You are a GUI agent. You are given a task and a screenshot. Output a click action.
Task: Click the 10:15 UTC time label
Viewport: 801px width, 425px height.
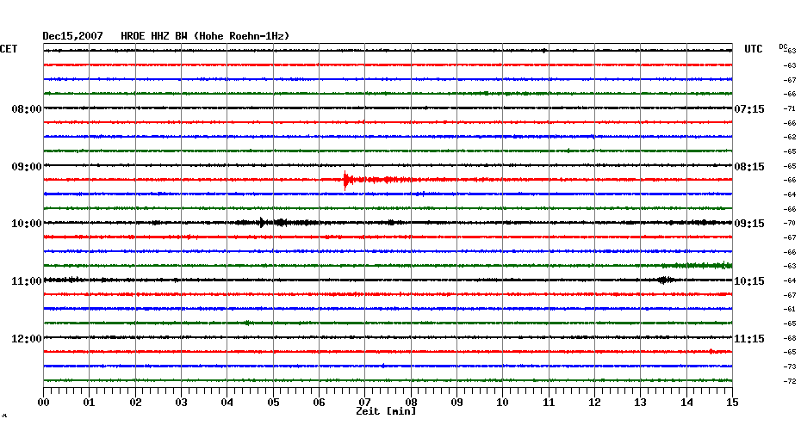click(x=749, y=281)
